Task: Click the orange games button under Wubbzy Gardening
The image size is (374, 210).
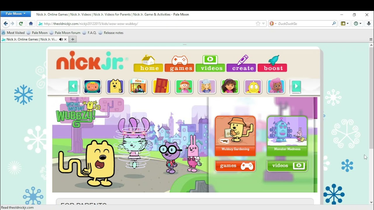Action: click(x=235, y=166)
